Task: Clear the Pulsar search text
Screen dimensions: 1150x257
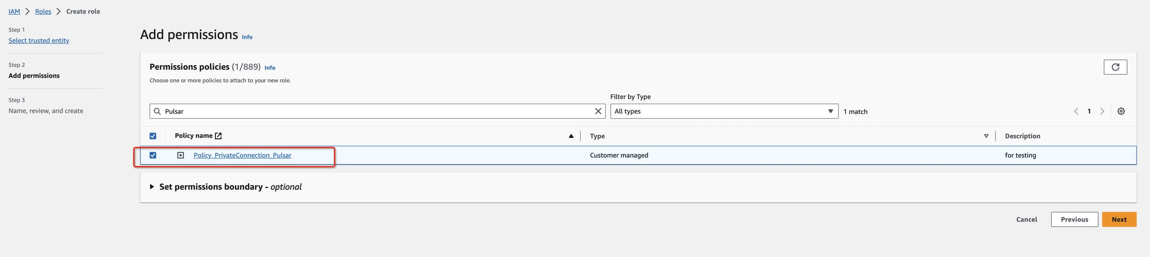Action: pos(598,111)
